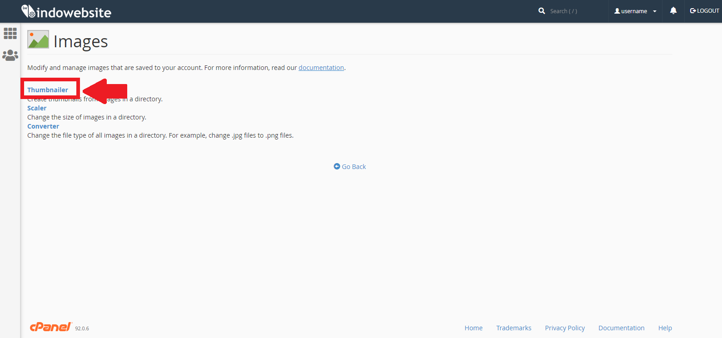Click the Images page heading
Image resolution: width=722 pixels, height=338 pixels.
[81, 41]
